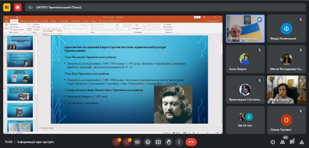309x148 pixels.
Task: Expand the Розділ section dropdown in ribbon
Action: pyautogui.click(x=37, y=29)
